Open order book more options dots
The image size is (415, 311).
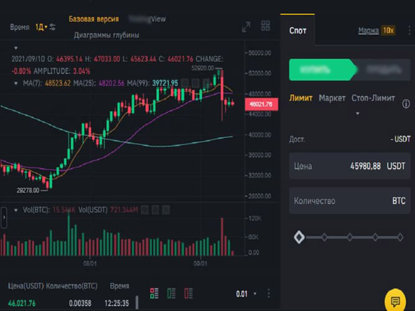coord(268,294)
